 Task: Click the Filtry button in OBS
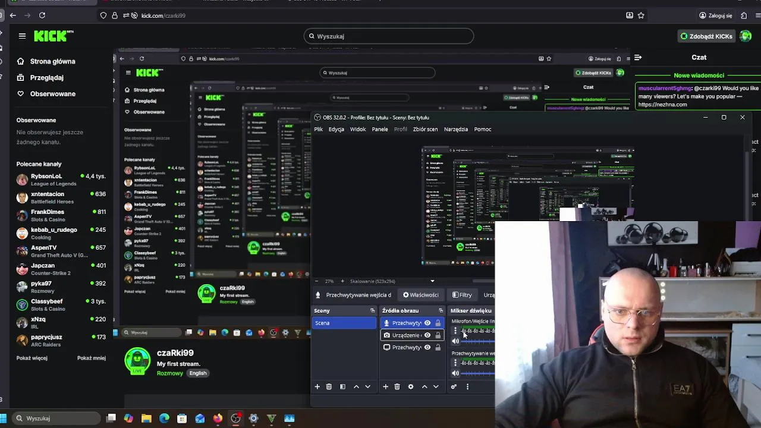click(x=461, y=295)
